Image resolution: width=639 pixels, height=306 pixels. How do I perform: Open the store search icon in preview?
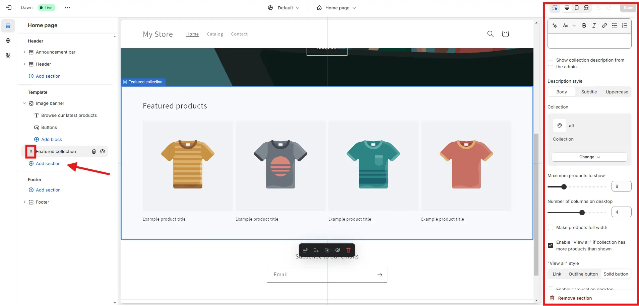point(490,34)
